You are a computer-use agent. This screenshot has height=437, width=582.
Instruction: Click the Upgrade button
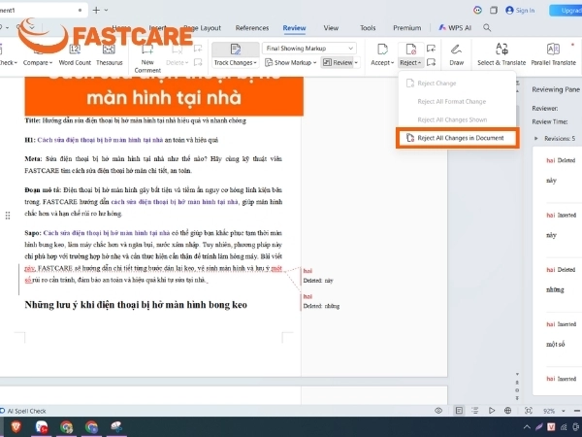566,10
